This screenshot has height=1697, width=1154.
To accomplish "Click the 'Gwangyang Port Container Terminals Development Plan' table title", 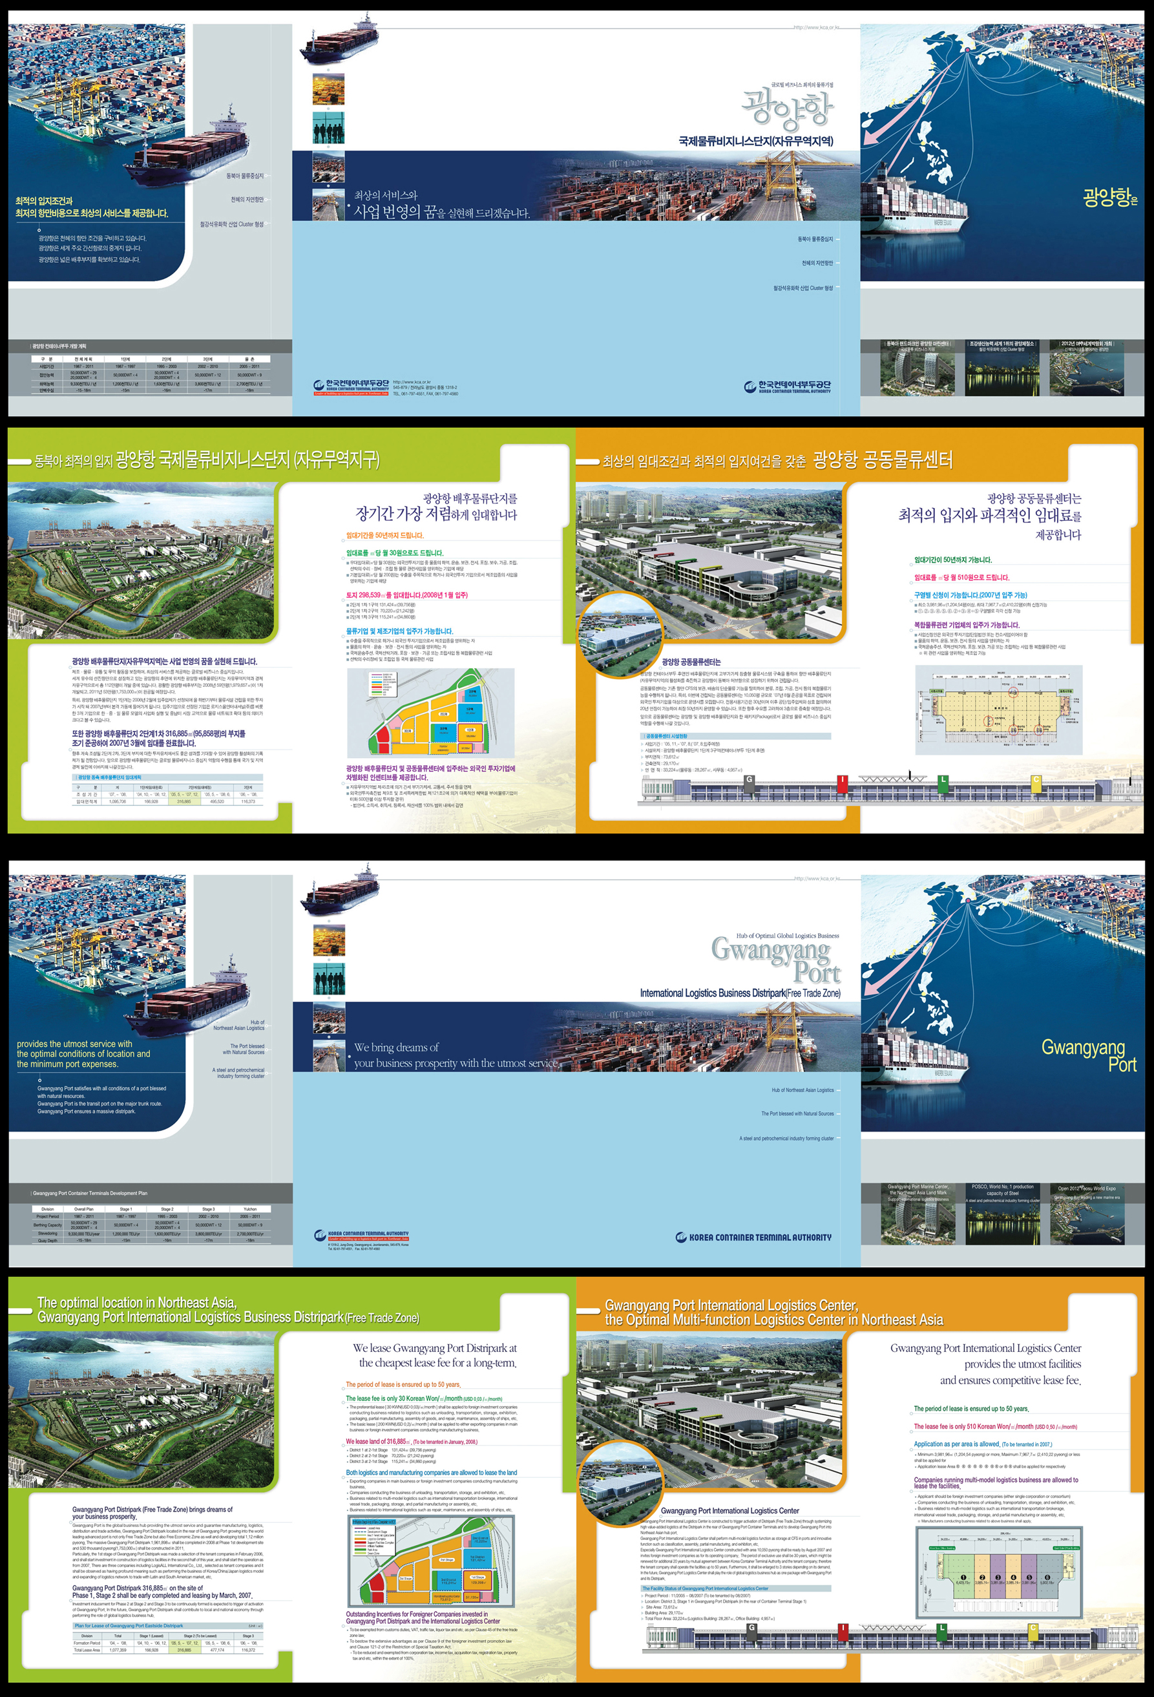I will [x=90, y=1193].
